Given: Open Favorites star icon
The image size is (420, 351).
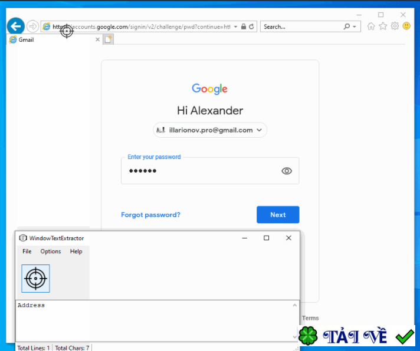Looking at the screenshot, I should (x=383, y=26).
